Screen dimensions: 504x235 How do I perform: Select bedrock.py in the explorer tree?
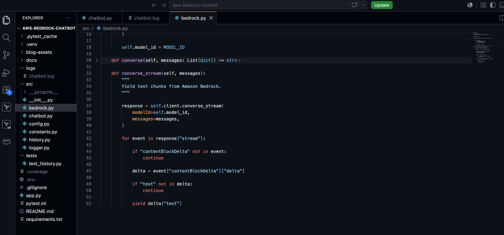tap(46, 108)
